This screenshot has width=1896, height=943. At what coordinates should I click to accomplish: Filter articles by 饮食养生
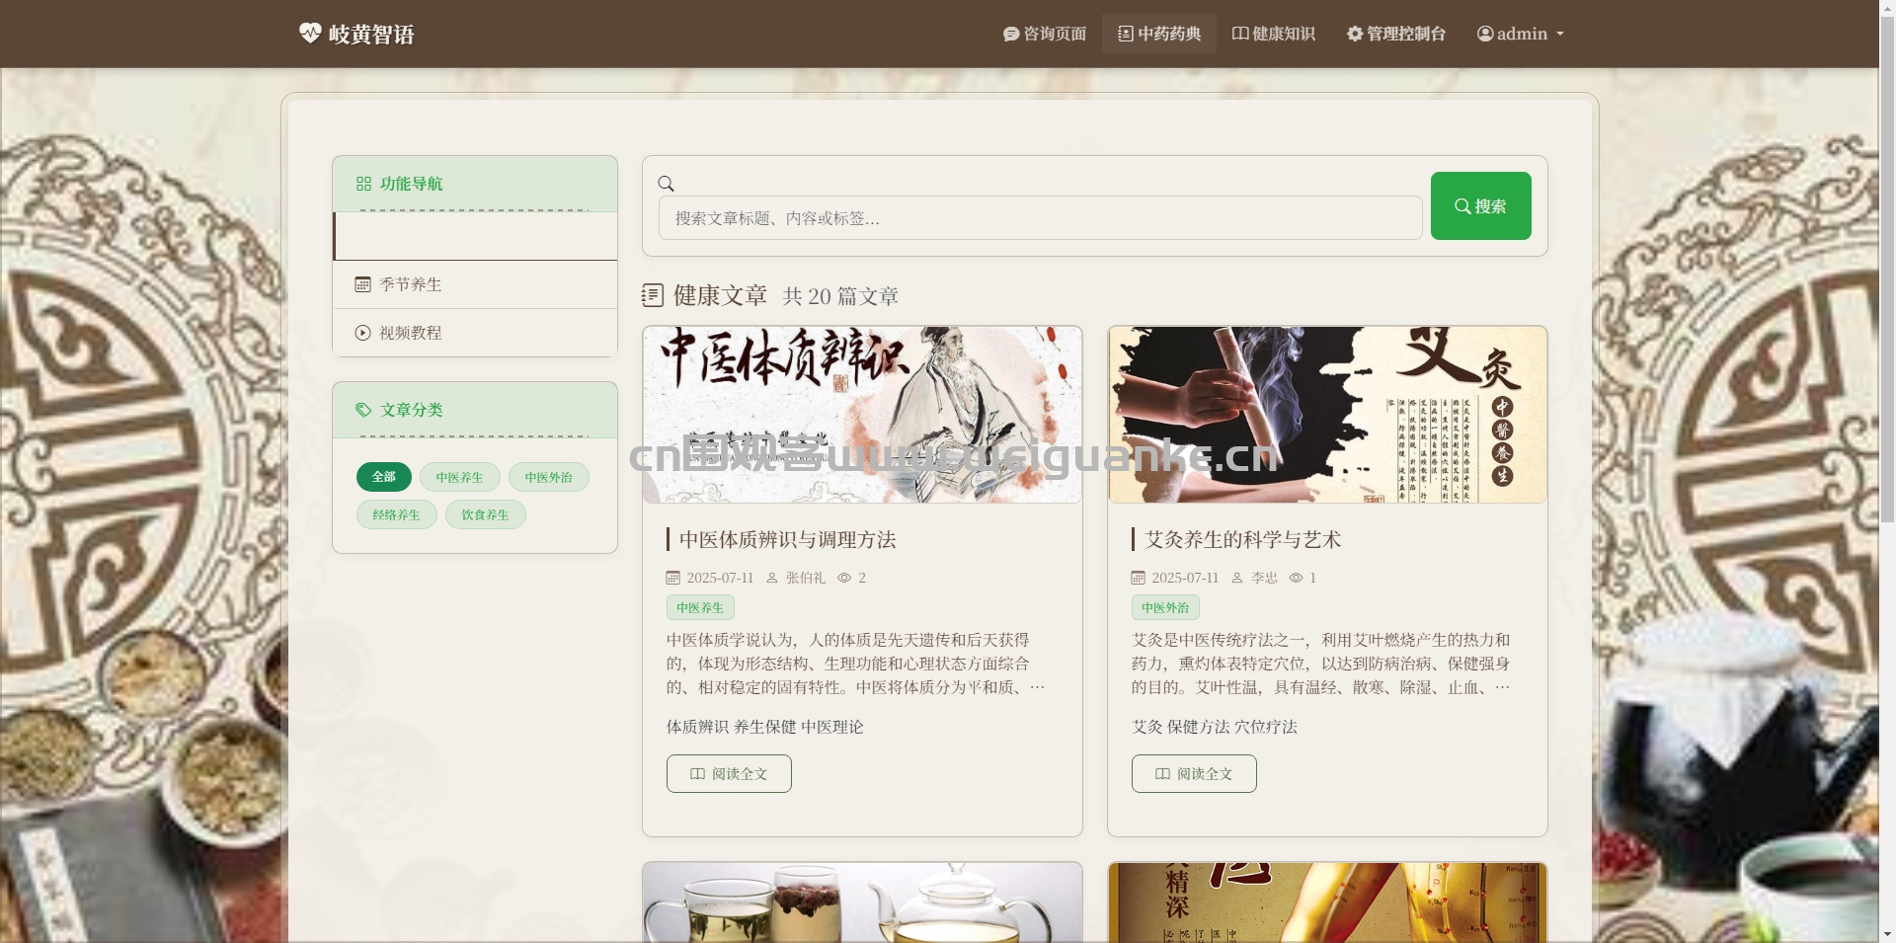[x=486, y=514]
